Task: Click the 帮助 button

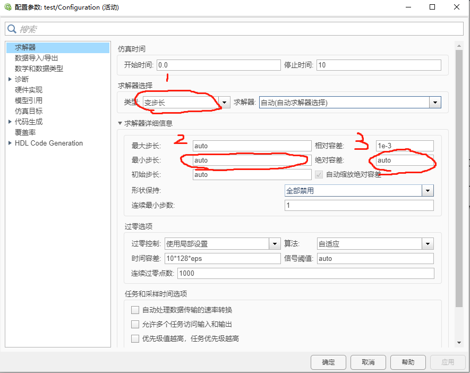Action: (x=407, y=362)
